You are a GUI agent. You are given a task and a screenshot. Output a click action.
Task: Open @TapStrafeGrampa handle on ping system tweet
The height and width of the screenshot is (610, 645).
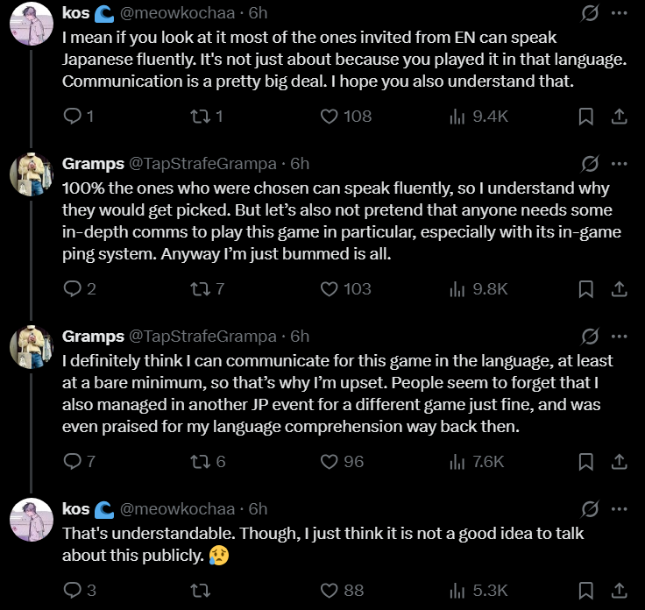(202, 164)
